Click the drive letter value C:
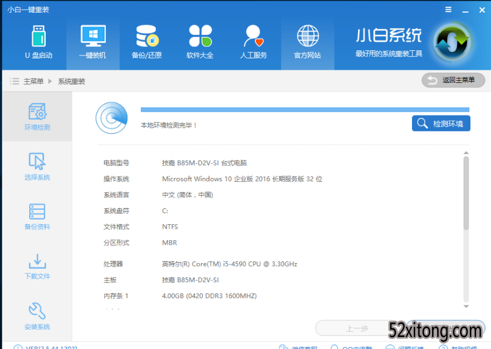Screen dimensions: 491x349 (165, 211)
